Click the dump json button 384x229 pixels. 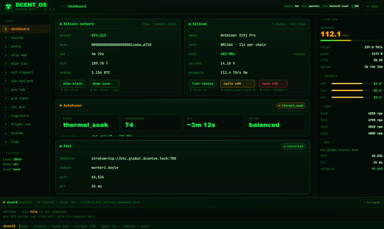click(x=104, y=84)
